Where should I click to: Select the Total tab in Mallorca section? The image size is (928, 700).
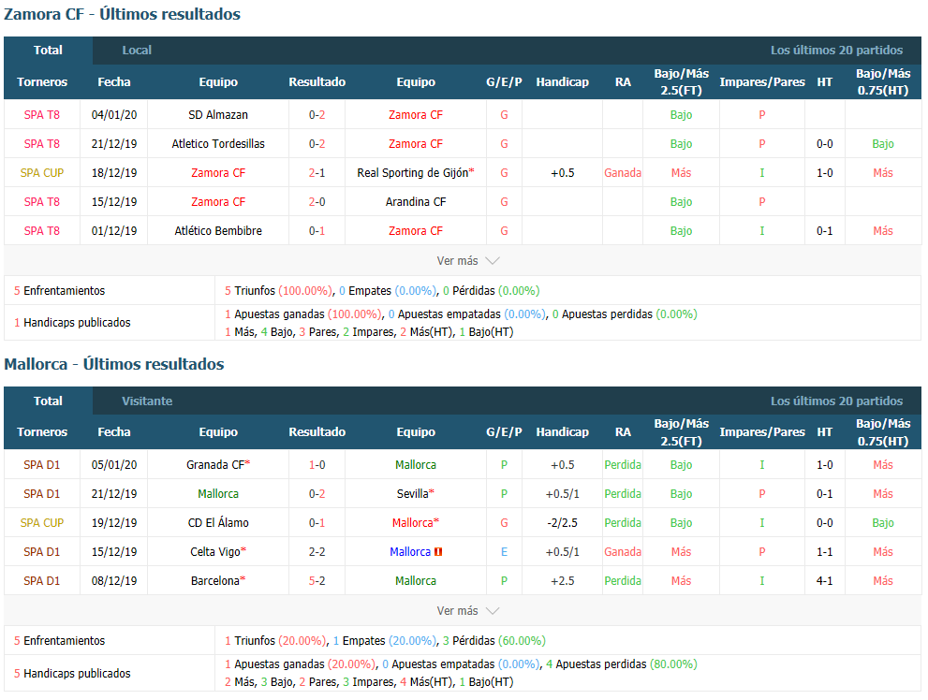pos(48,401)
